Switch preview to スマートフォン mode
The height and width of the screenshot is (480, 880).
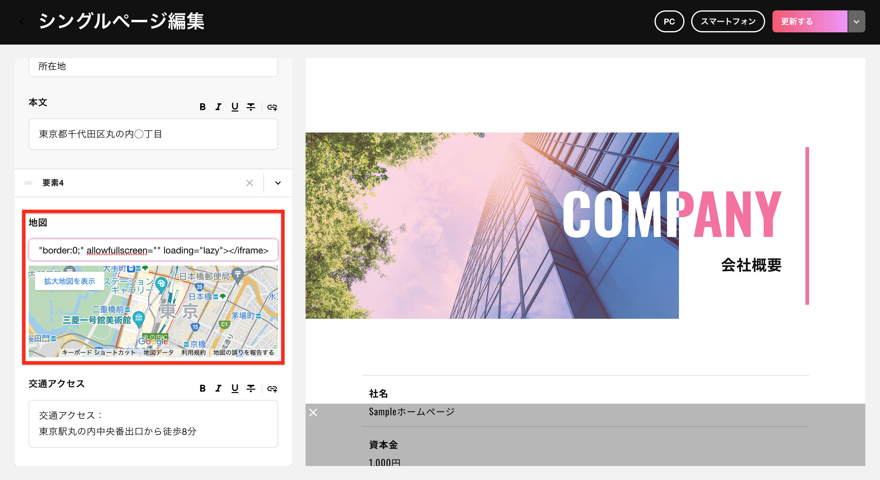(728, 21)
